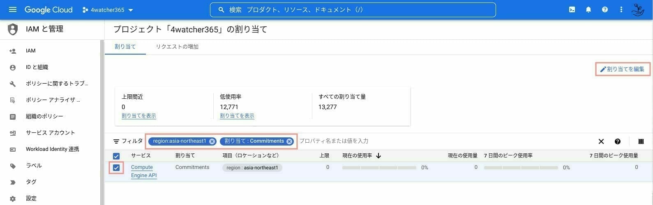The height and width of the screenshot is (205, 653).
Task: Click the ポリシー アナライザ icon
Action: coord(13,100)
